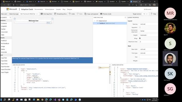182x102 pixels.
Task: Open the Help button in toolbar
Action: tap(153, 14)
